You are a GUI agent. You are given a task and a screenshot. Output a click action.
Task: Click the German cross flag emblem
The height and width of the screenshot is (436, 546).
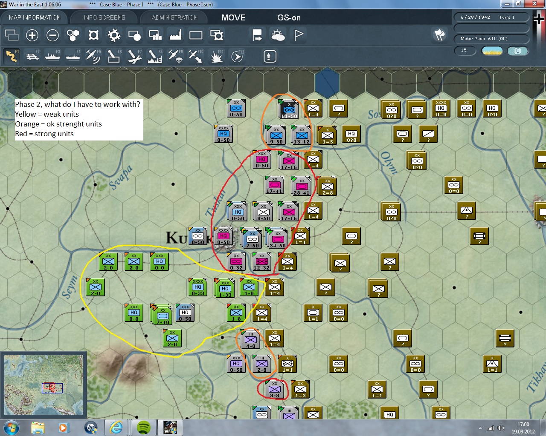click(539, 19)
